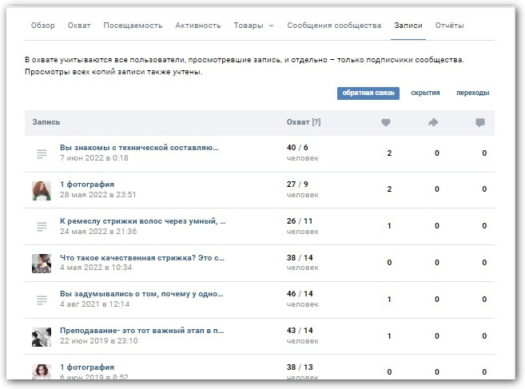Screen dimensions: 525x389
Task: Go to the Отчёты tab
Action: click(449, 26)
